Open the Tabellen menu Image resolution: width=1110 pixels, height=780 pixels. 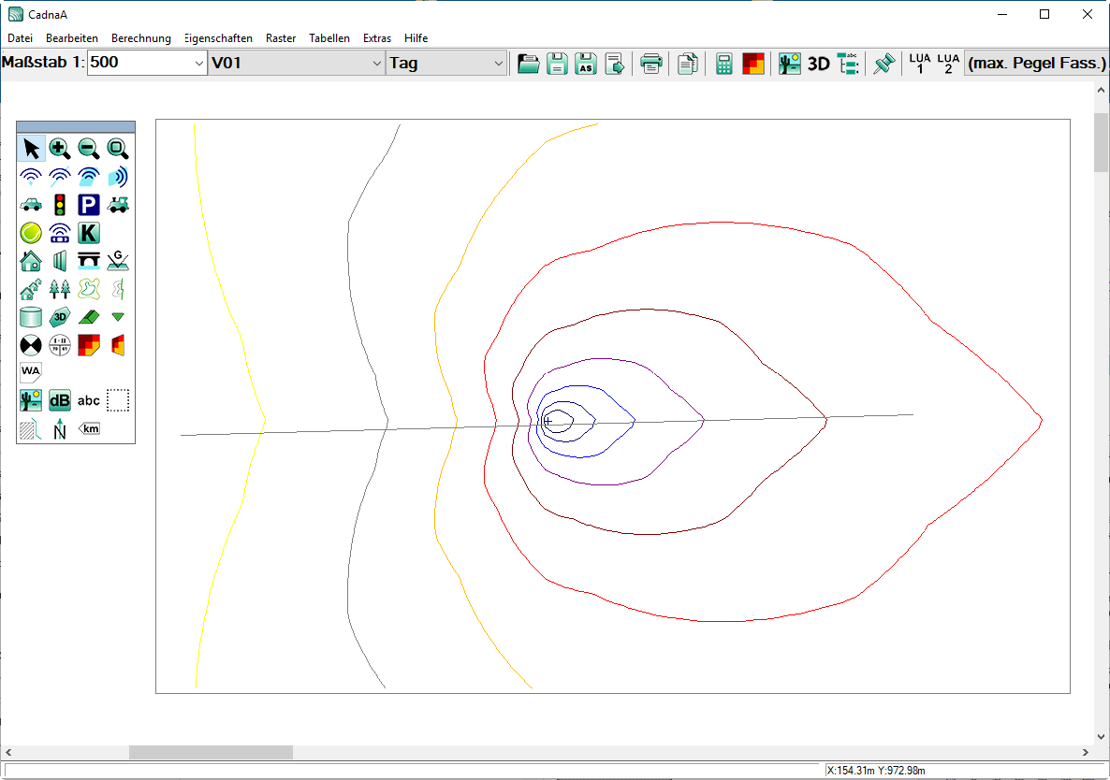coord(329,38)
